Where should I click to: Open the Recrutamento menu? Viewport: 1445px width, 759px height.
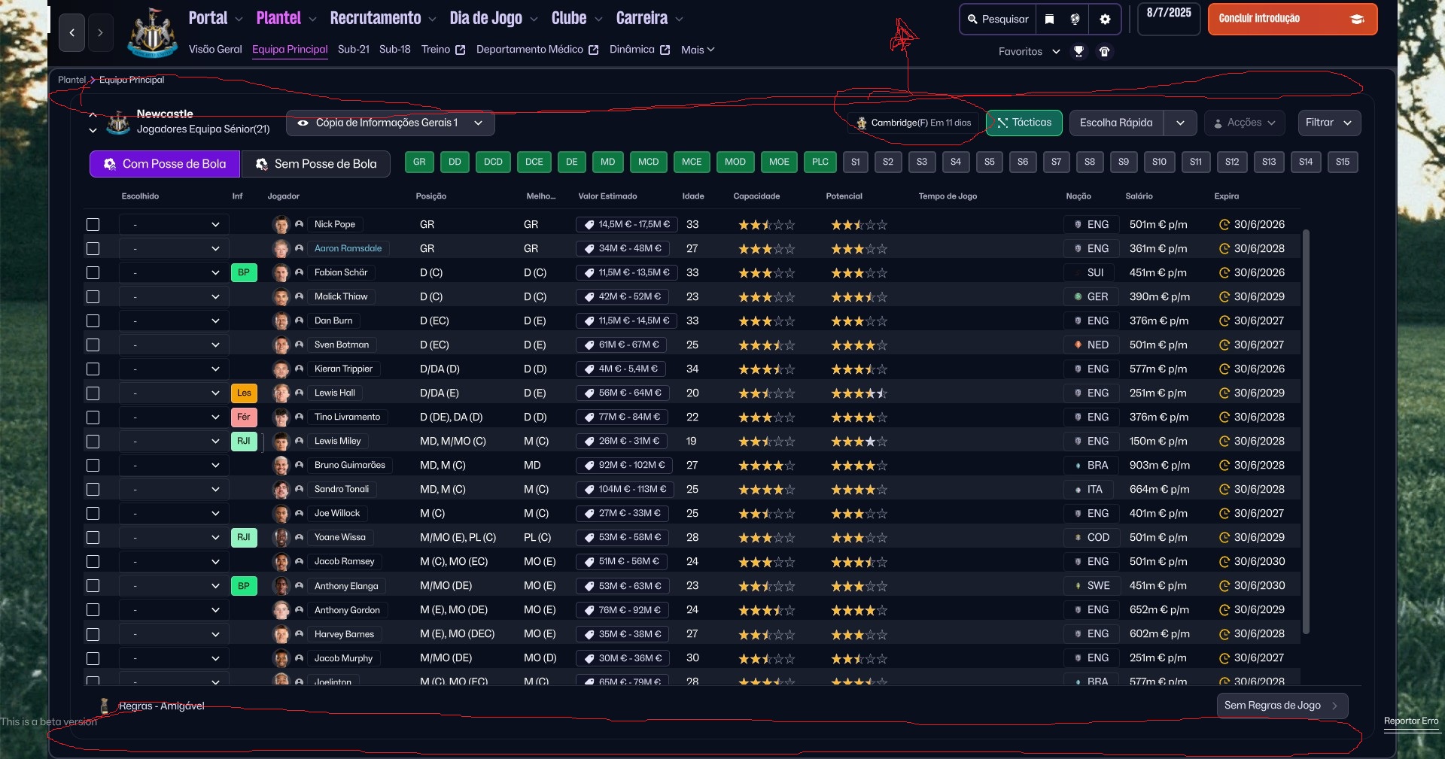click(x=382, y=18)
